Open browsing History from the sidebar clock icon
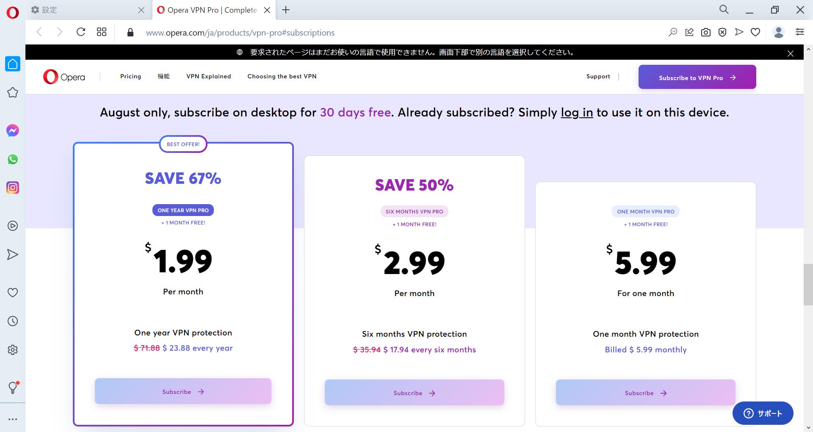 [13, 321]
